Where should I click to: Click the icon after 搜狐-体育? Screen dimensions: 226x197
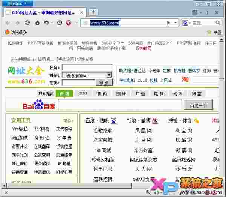coord(196,121)
